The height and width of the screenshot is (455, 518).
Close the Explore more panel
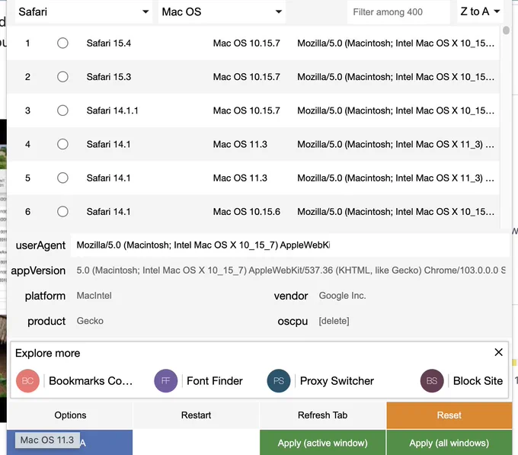[498, 352]
